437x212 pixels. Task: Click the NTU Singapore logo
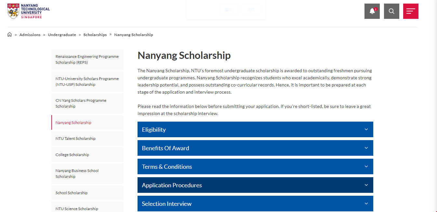coord(29,11)
